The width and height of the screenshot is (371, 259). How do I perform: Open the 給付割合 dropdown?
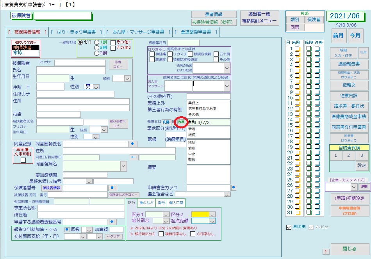coord(166,221)
